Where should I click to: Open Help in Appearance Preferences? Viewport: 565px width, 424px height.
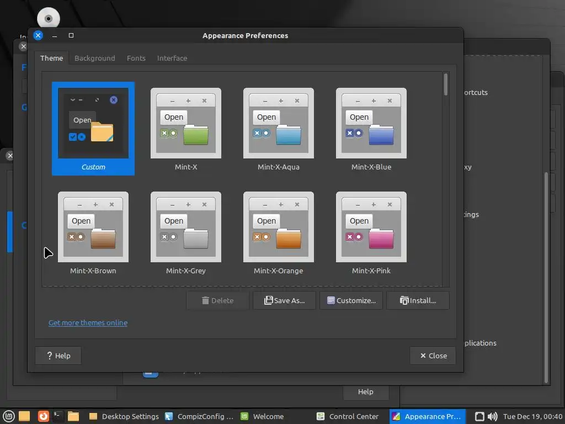coord(58,356)
